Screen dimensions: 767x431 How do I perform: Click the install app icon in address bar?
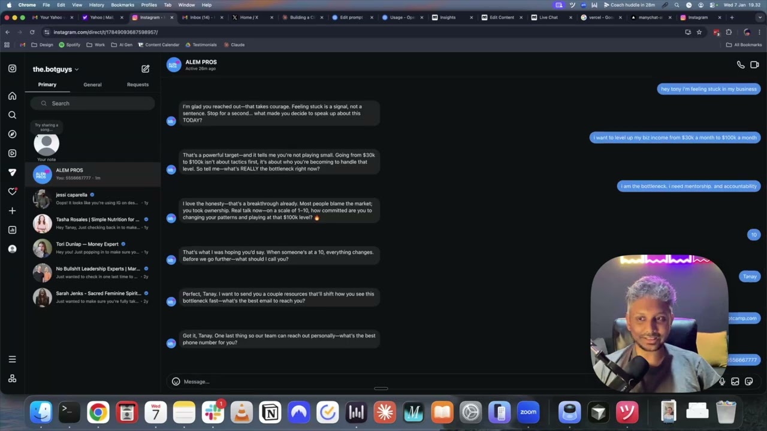point(688,32)
